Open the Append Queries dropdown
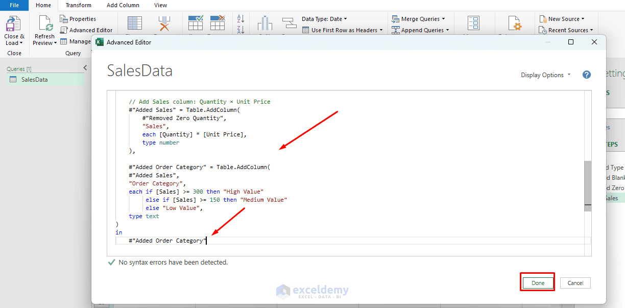 [420, 30]
